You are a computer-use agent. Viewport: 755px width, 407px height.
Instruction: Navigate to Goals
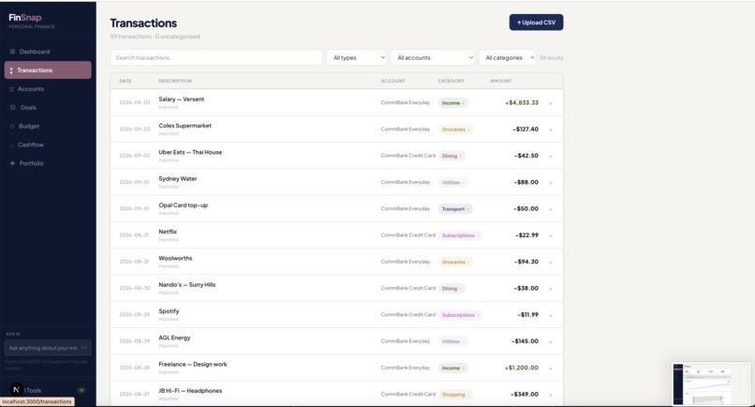click(x=48, y=108)
